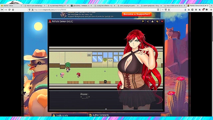
Task: Open the 'Author Comments' section header
Action: (124, 115)
